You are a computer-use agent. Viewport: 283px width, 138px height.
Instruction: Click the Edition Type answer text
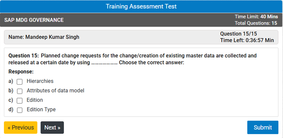click(x=41, y=109)
